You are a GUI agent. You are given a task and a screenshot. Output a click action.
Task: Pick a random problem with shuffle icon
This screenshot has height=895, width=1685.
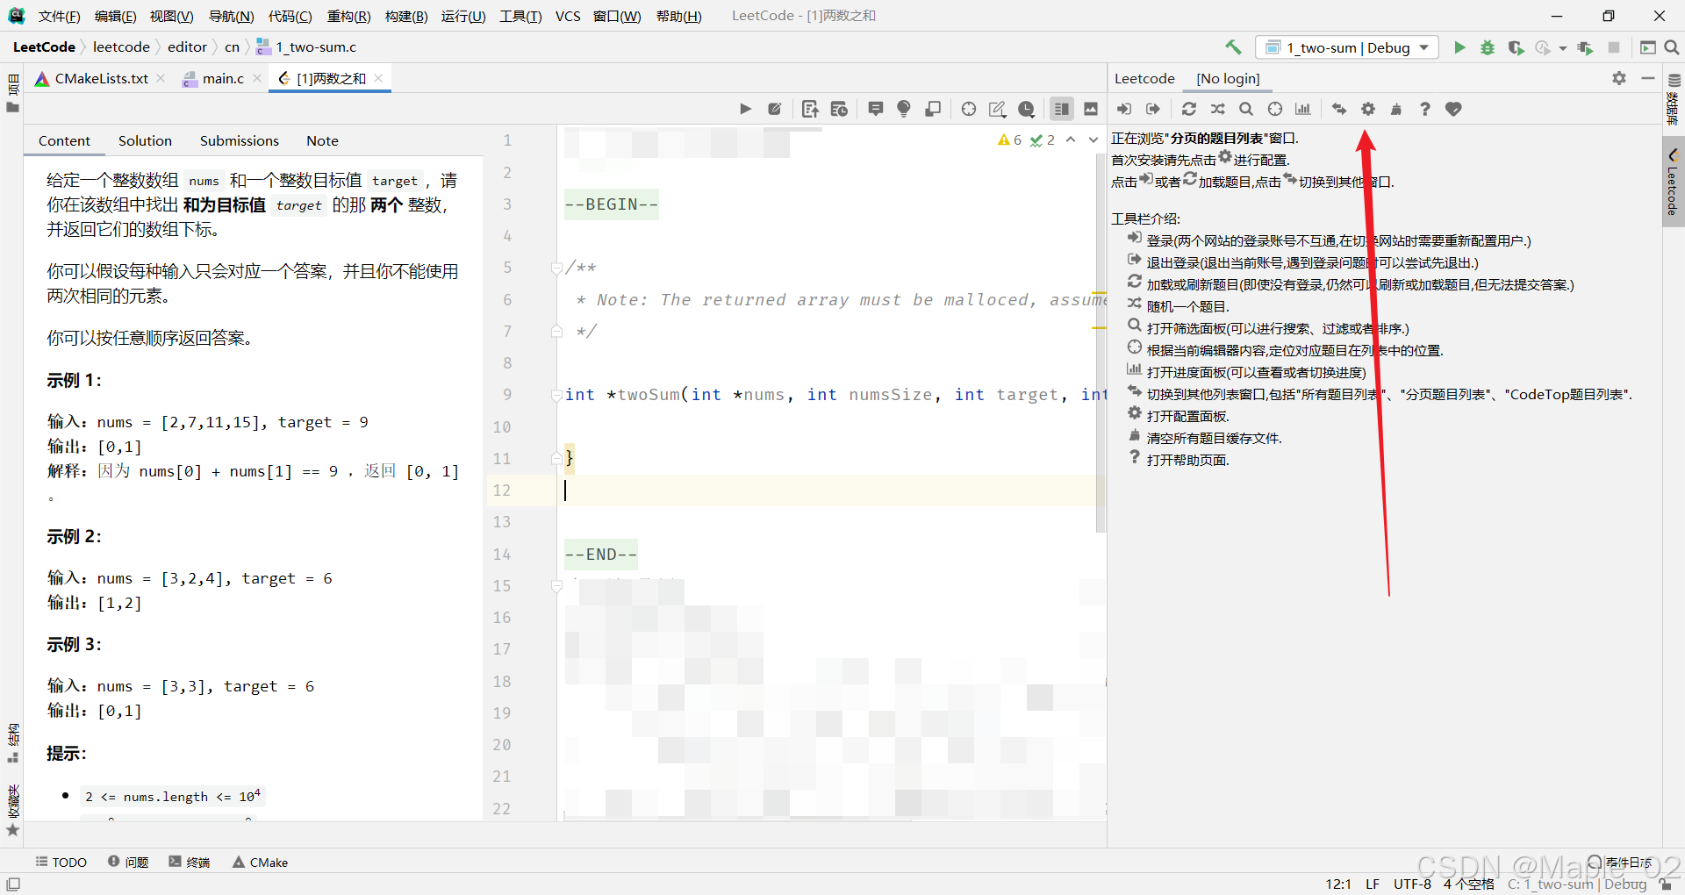pyautogui.click(x=1217, y=109)
